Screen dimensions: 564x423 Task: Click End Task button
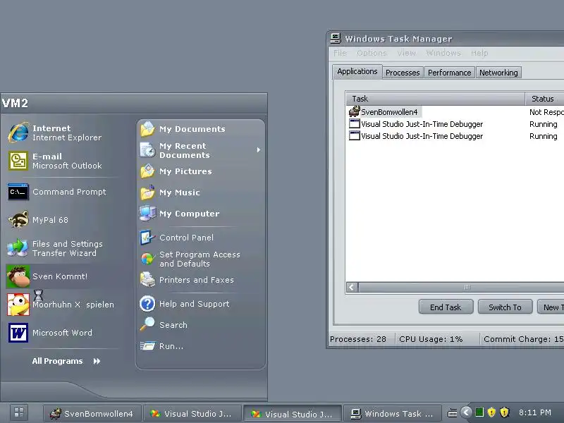coord(446,307)
